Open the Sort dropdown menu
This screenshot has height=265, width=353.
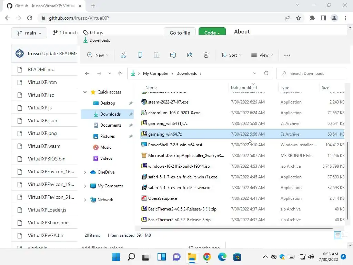click(x=231, y=55)
